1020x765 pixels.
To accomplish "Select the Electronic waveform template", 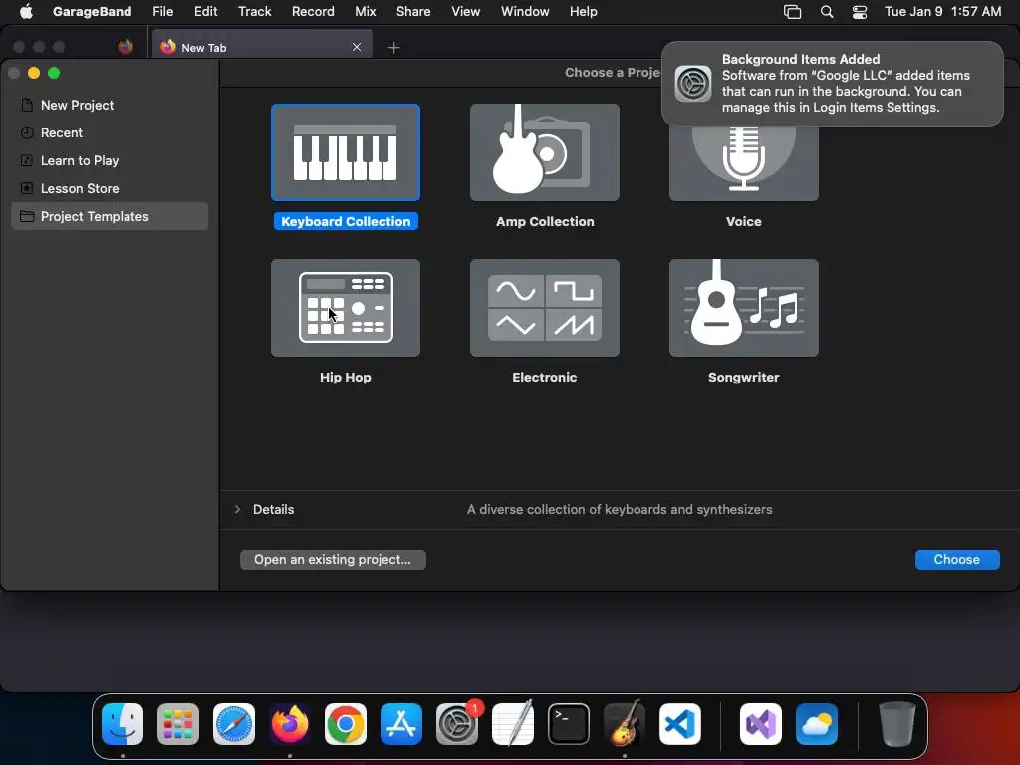I will point(545,308).
